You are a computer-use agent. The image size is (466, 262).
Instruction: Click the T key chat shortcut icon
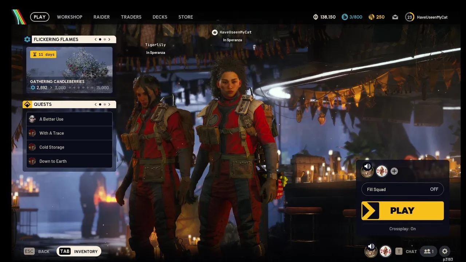click(399, 251)
